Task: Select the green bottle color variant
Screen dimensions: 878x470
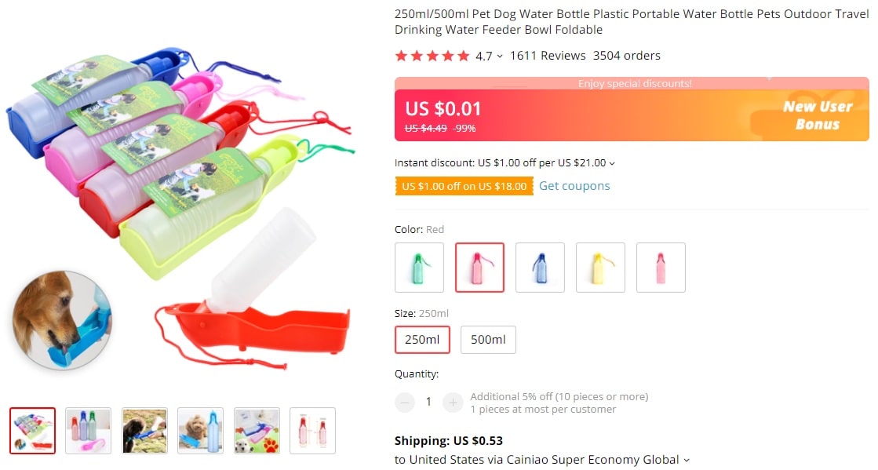Action: pyautogui.click(x=419, y=267)
